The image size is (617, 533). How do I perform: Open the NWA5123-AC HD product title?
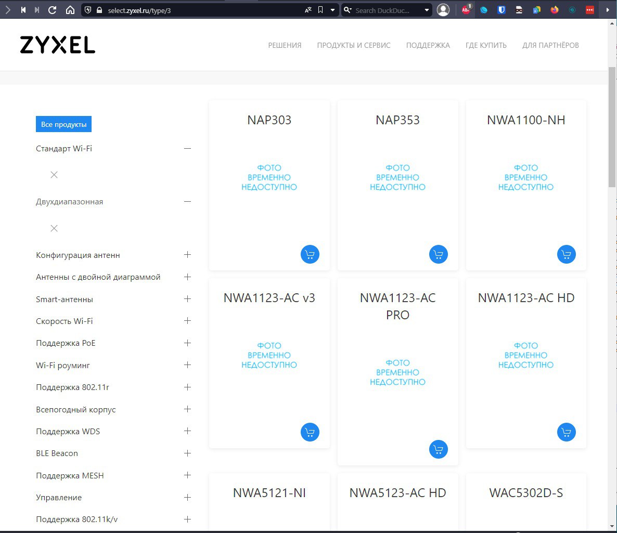point(397,493)
